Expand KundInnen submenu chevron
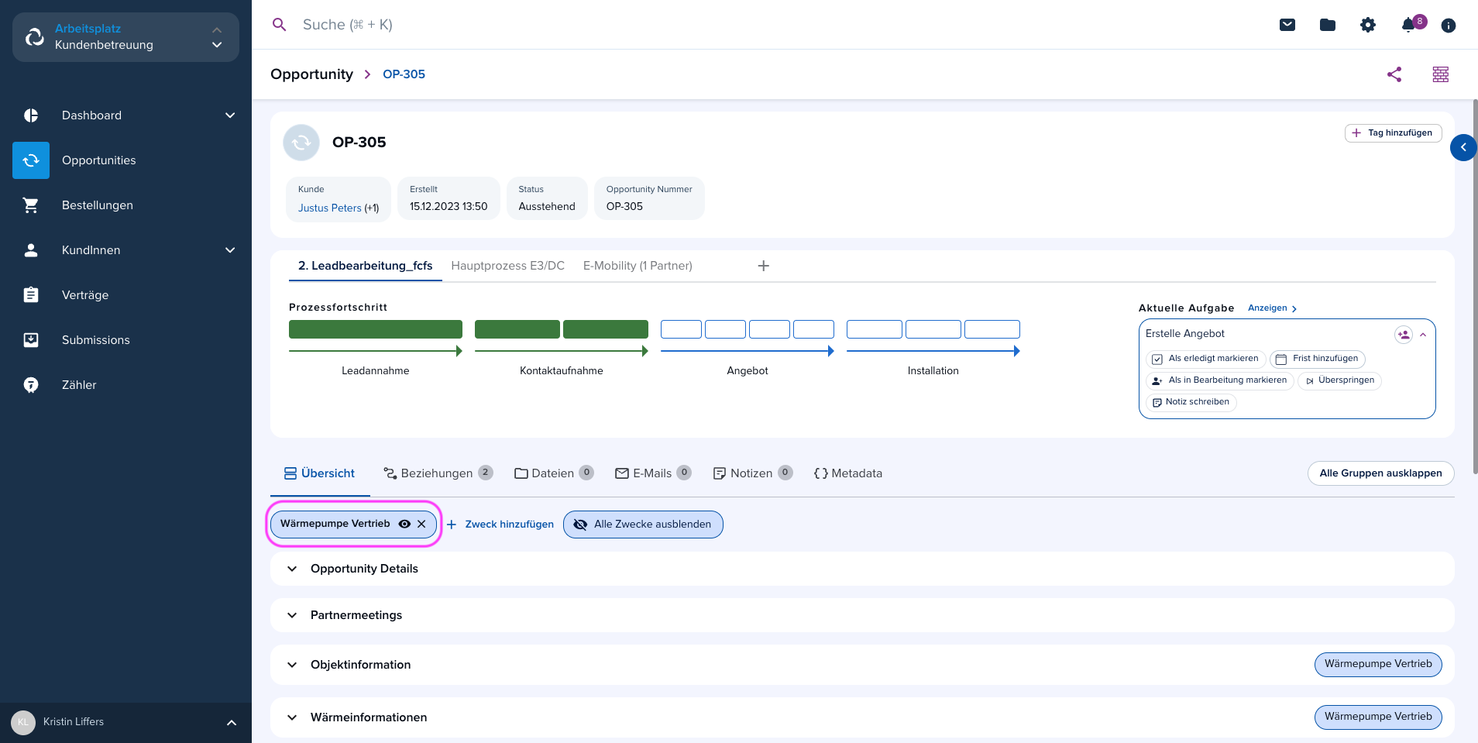Image resolution: width=1478 pixels, height=743 pixels. pyautogui.click(x=230, y=250)
